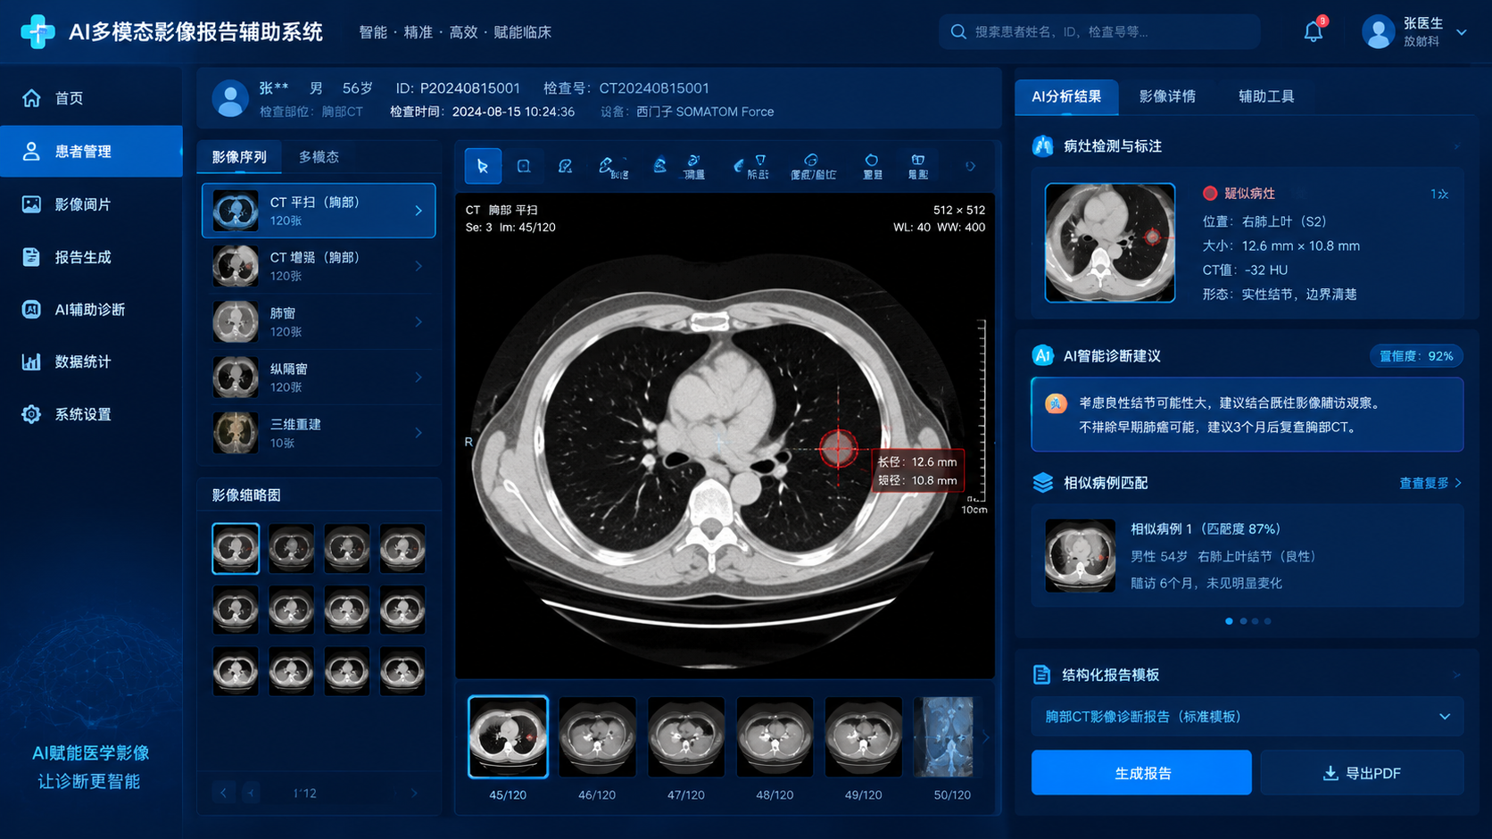Open the 50/120 blue 3D thumbnail

[944, 737]
